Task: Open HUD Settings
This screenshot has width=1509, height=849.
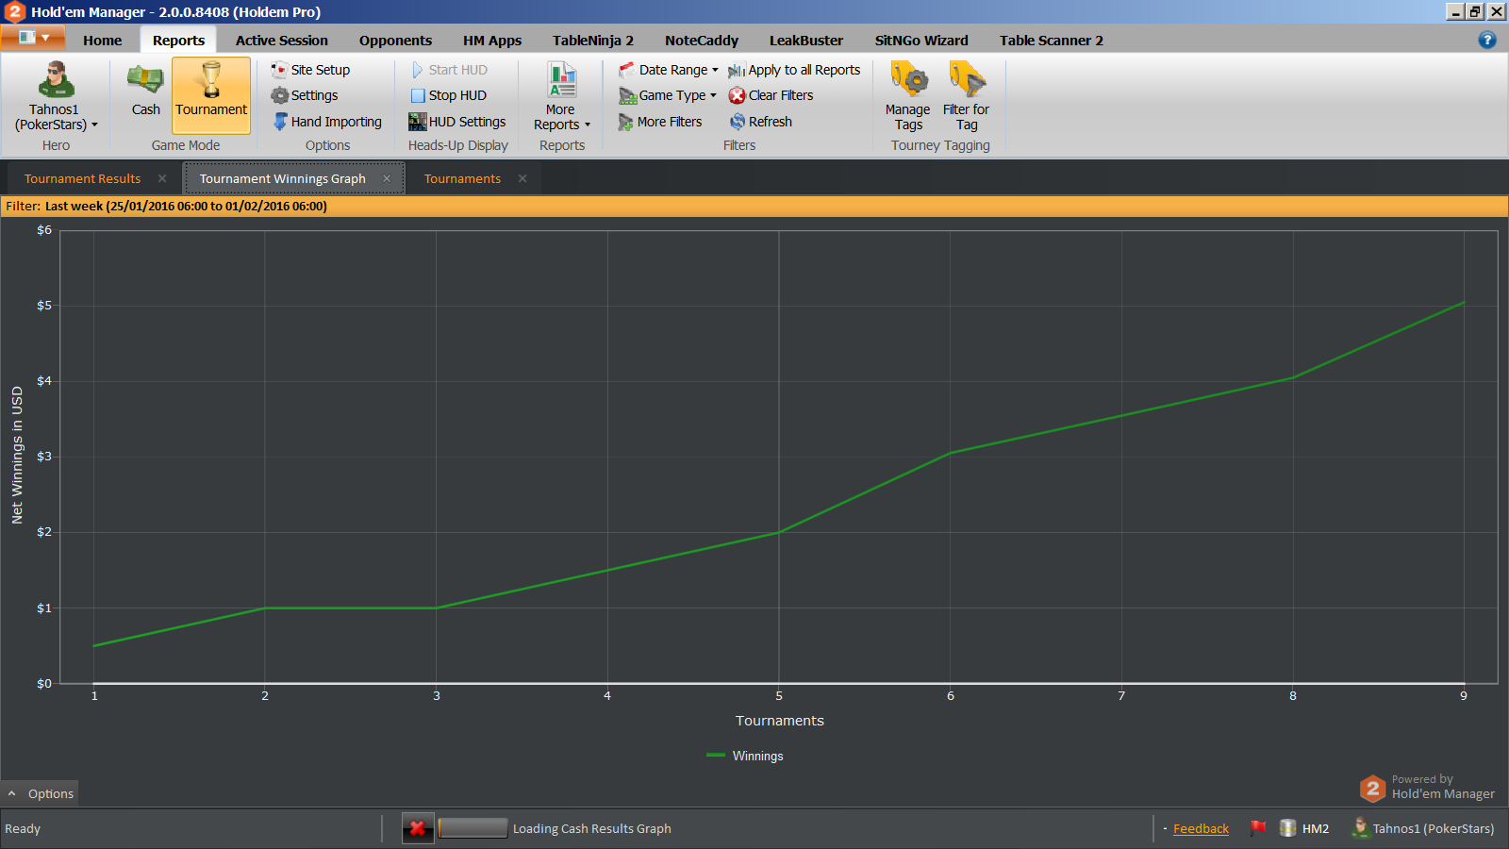Action: coord(457,122)
